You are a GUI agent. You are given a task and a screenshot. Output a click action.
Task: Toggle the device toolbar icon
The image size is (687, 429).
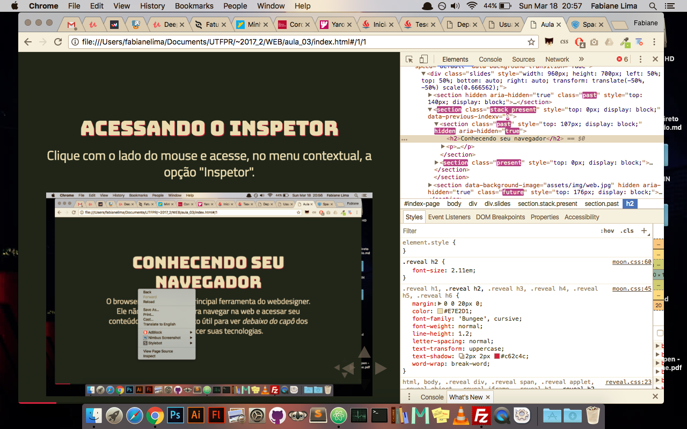423,60
